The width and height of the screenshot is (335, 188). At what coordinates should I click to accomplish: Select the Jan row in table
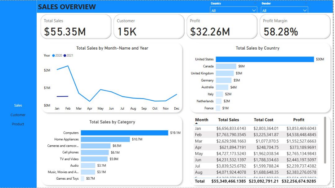(256, 129)
